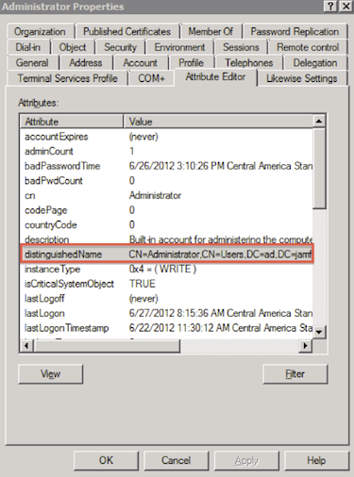This screenshot has height=477, width=354.
Task: Open the Dial-in tab
Action: [x=28, y=47]
